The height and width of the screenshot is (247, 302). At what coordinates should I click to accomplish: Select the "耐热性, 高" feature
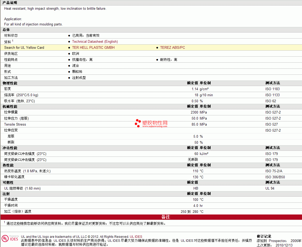(169, 60)
